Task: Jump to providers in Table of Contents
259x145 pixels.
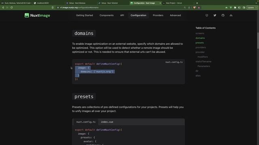Action: (x=201, y=48)
